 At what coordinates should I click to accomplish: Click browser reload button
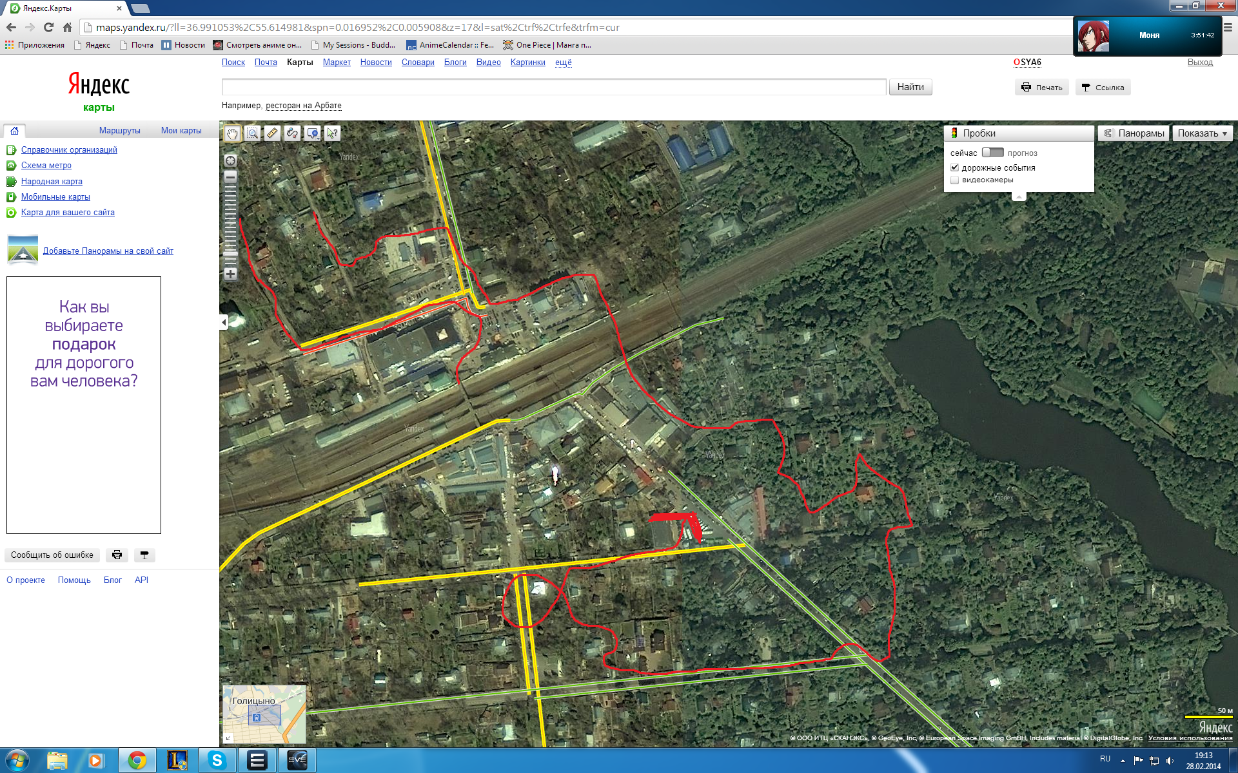coord(48,27)
